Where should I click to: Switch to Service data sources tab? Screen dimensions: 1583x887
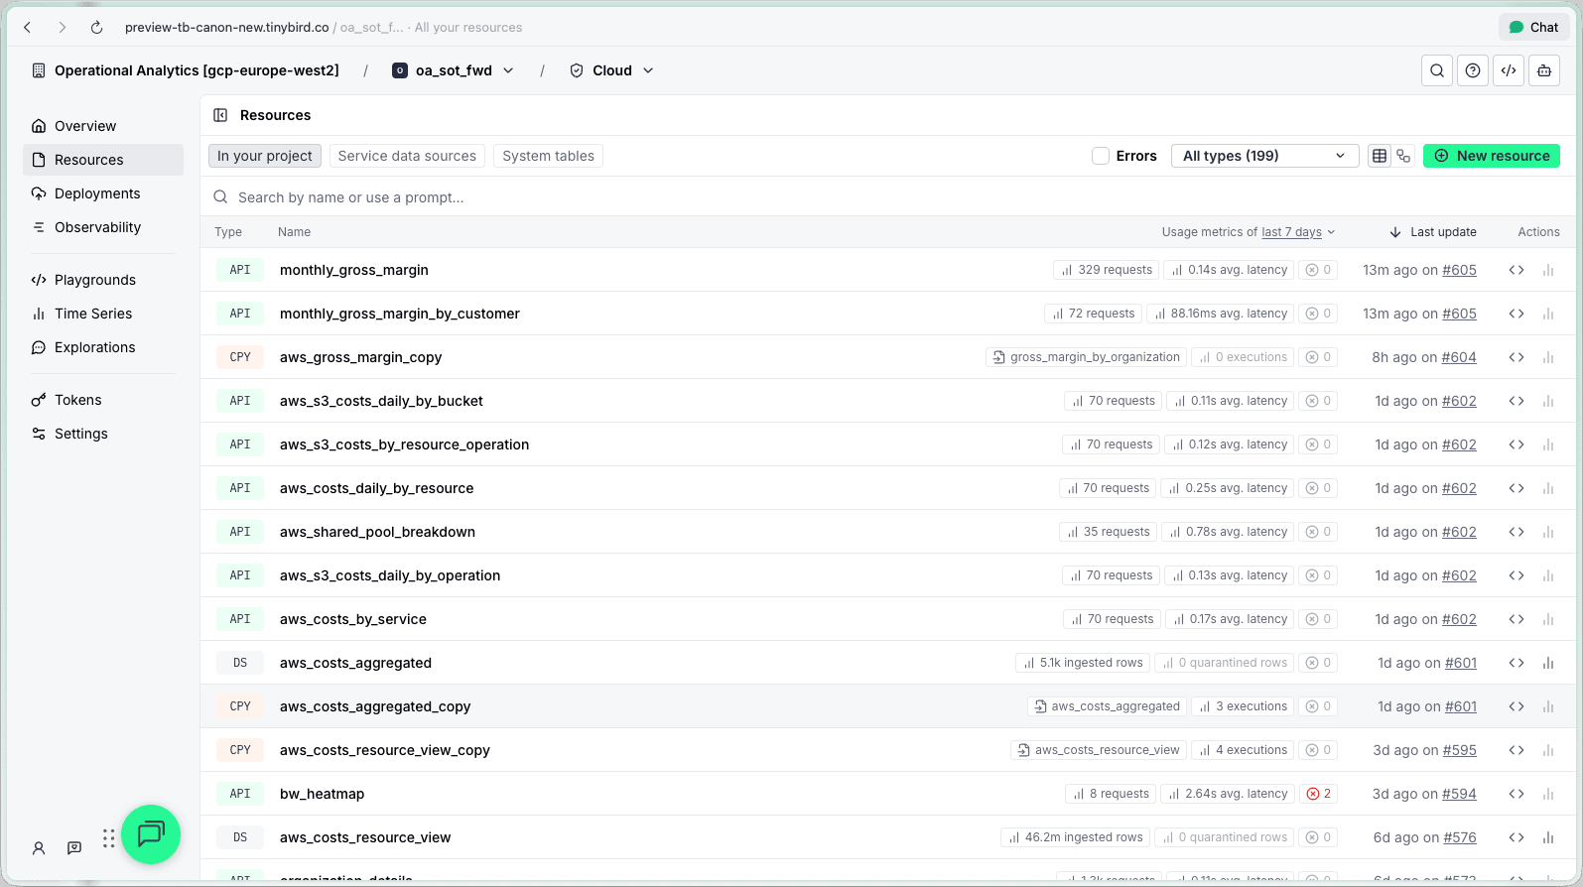407,156
